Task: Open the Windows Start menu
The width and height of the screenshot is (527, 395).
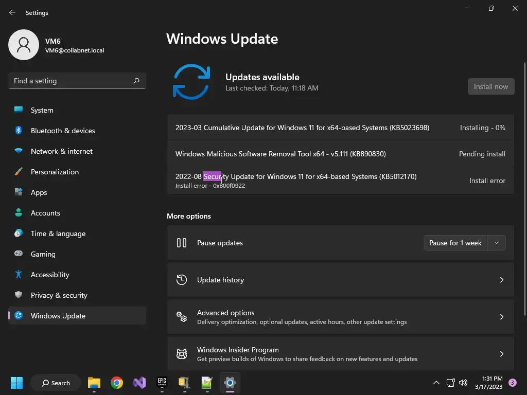Action: pyautogui.click(x=16, y=383)
